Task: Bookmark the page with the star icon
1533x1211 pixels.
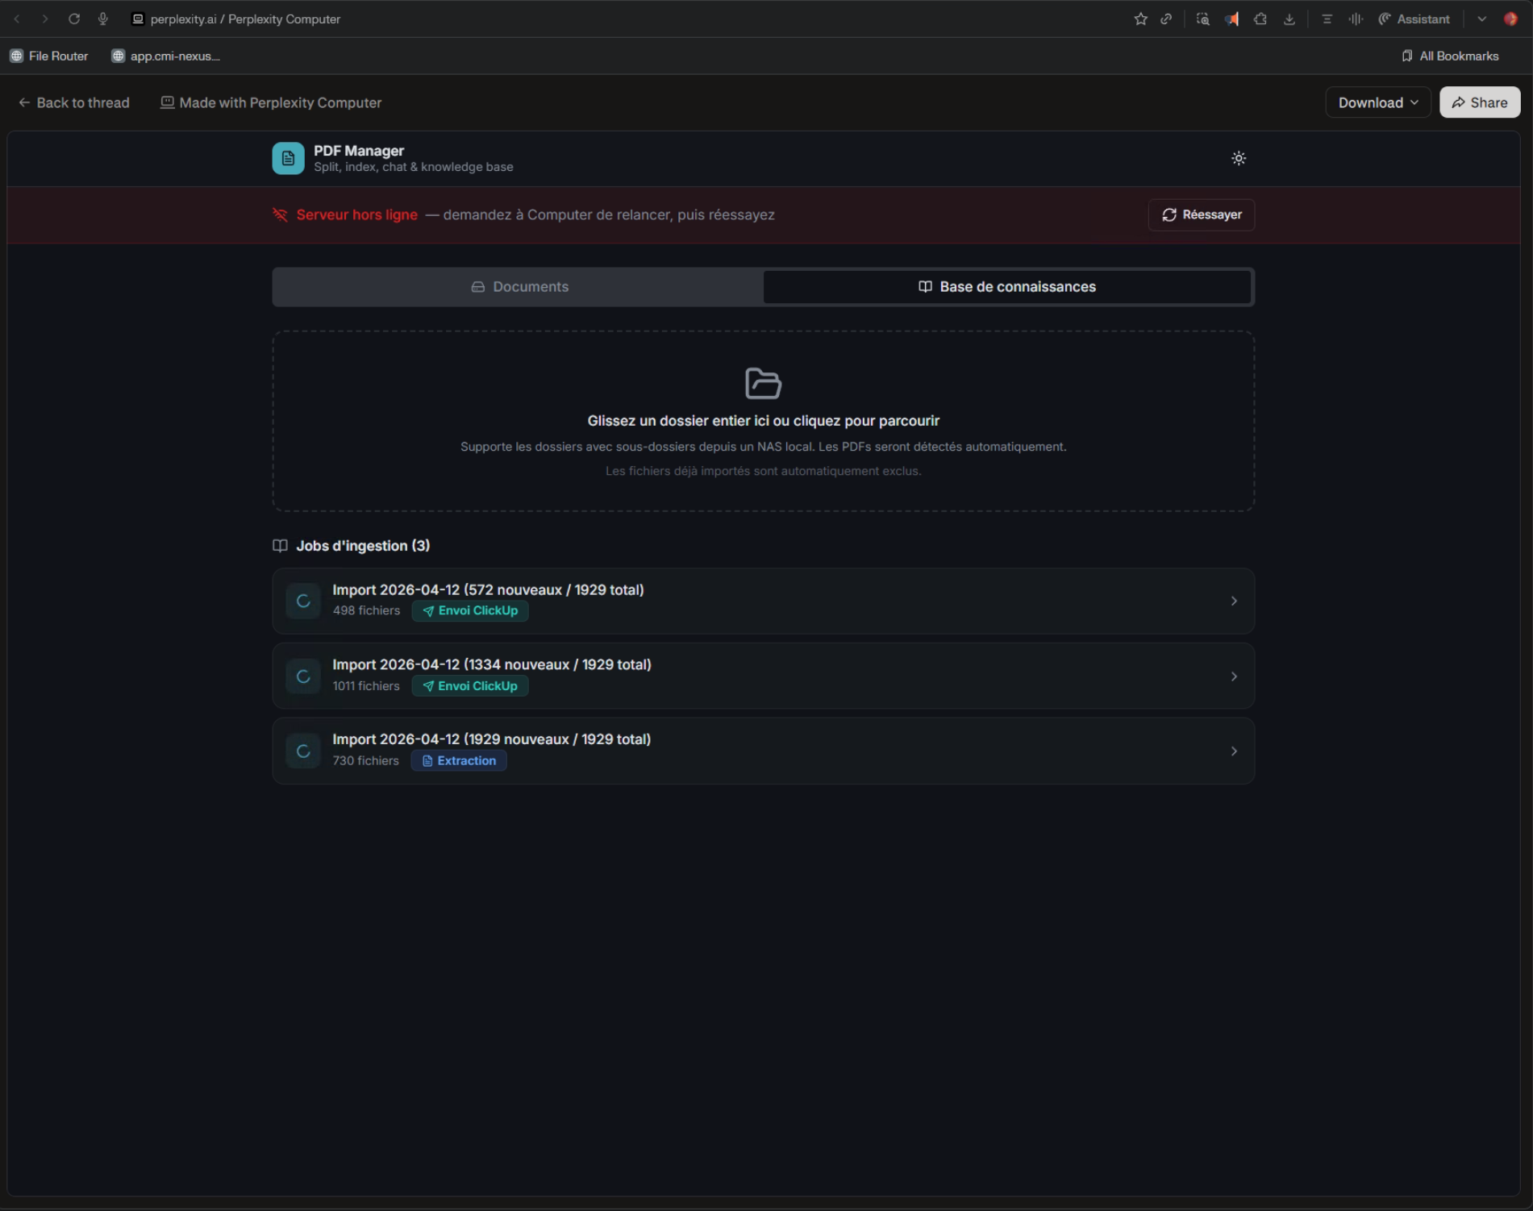Action: coord(1140,19)
